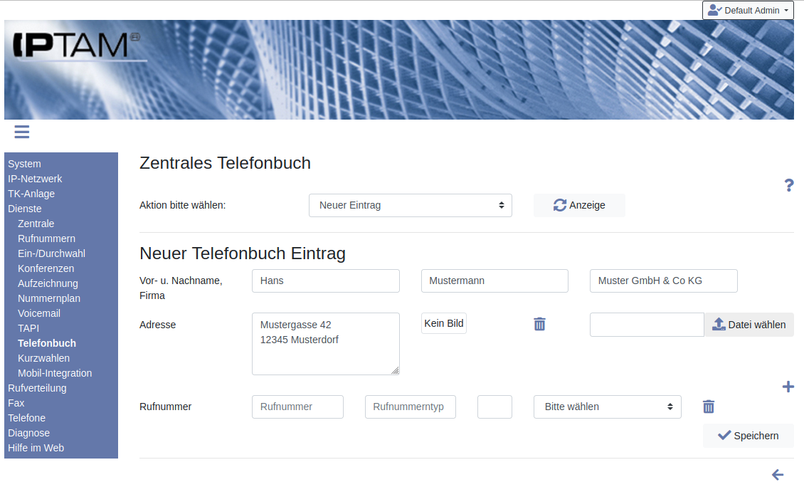Viewport: 804px width, 487px height.
Task: Select Kurzwahlen from the sidebar menu
Action: [43, 358]
